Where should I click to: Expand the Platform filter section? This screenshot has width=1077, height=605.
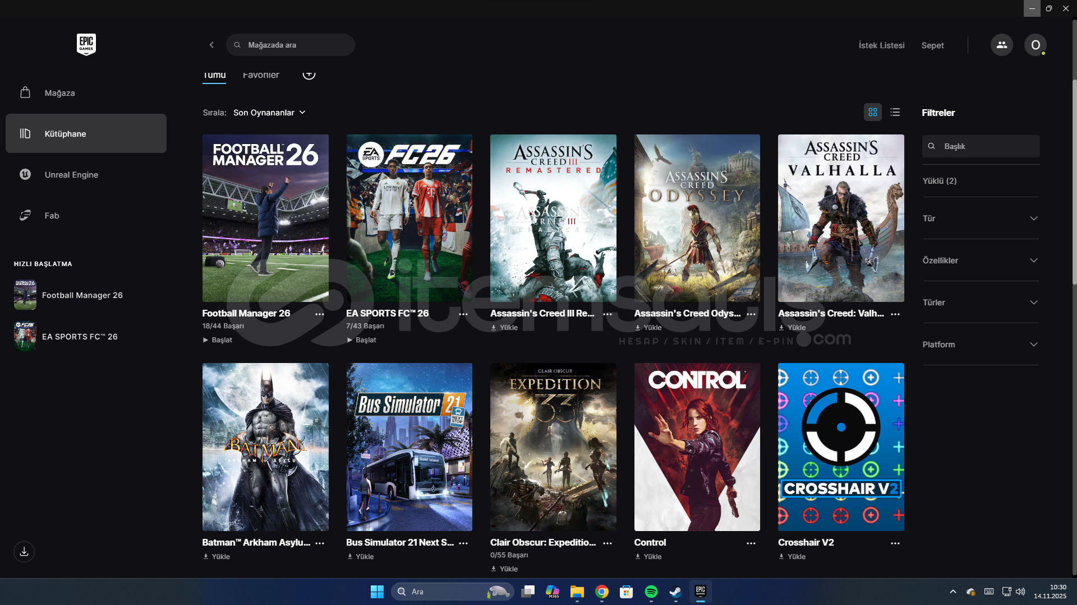click(981, 345)
